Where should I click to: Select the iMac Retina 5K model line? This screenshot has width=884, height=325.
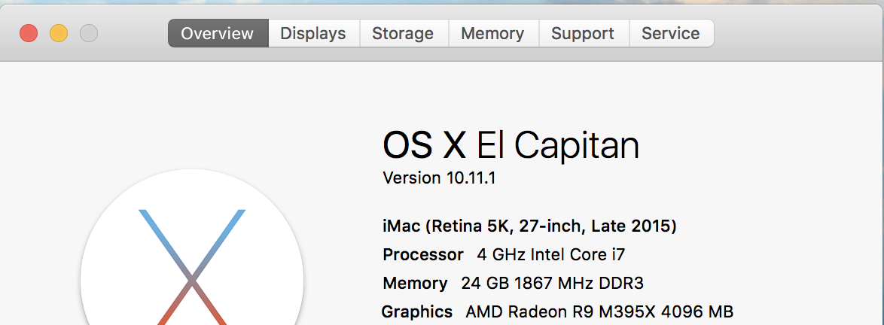coord(529,226)
